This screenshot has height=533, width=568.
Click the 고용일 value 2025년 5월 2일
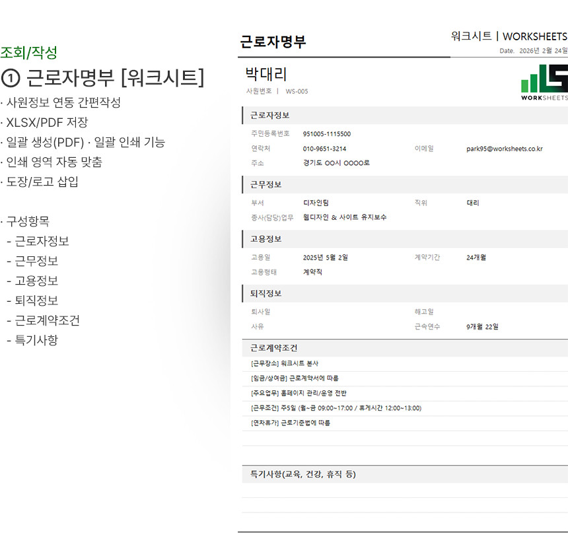click(325, 258)
